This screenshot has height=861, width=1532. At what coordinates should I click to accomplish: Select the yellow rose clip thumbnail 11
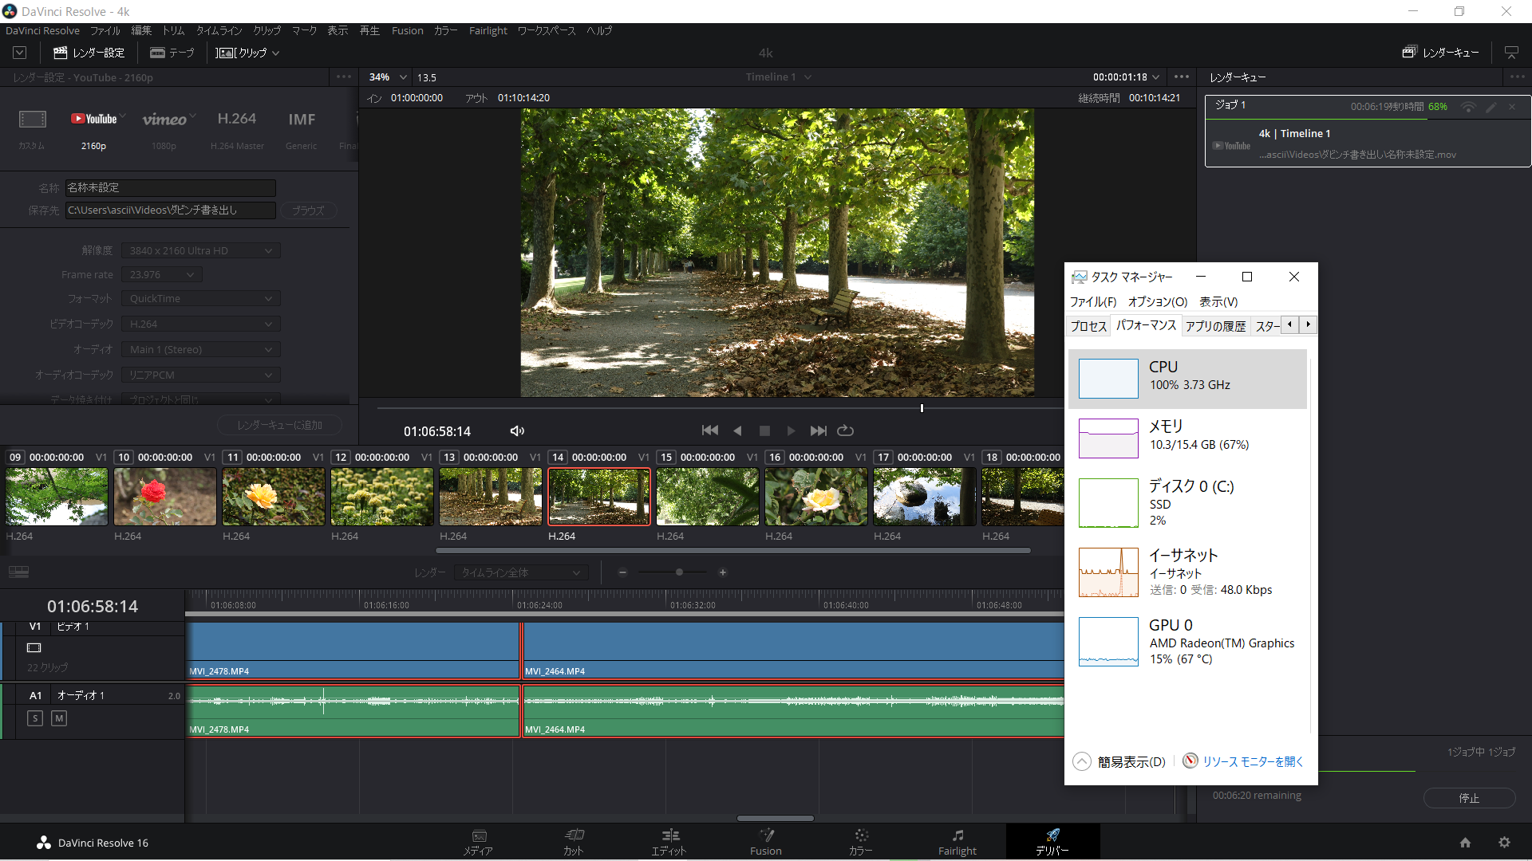274,497
